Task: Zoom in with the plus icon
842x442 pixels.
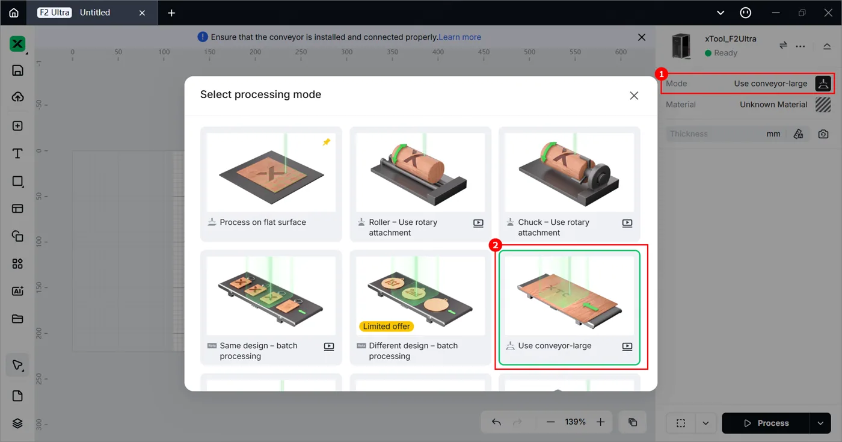Action: click(x=600, y=422)
